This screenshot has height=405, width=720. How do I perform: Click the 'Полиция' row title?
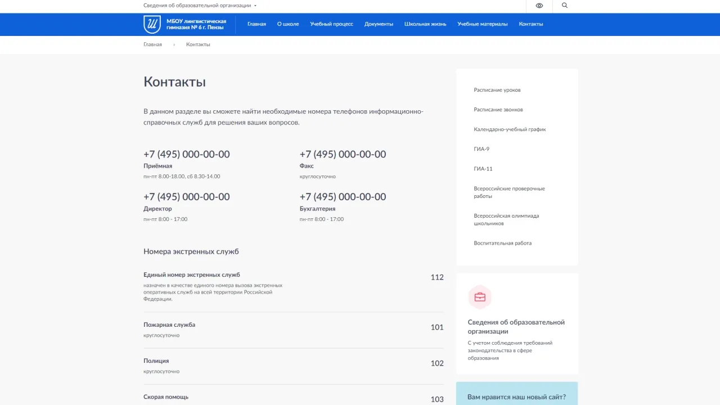(156, 361)
